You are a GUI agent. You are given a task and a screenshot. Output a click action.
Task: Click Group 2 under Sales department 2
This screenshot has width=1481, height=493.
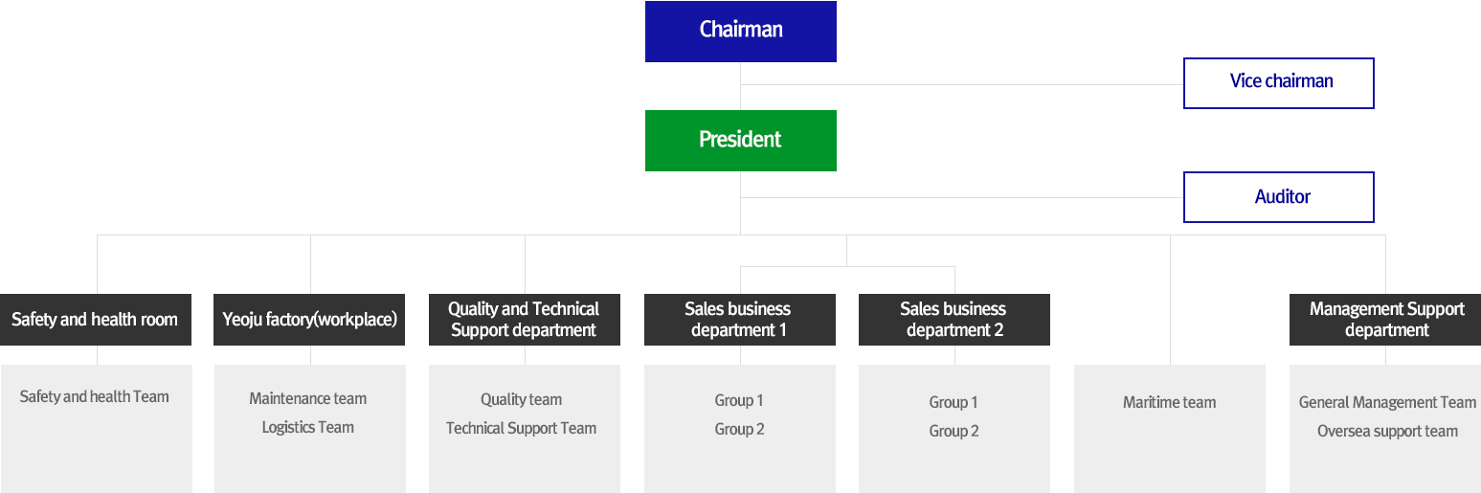coord(954,431)
